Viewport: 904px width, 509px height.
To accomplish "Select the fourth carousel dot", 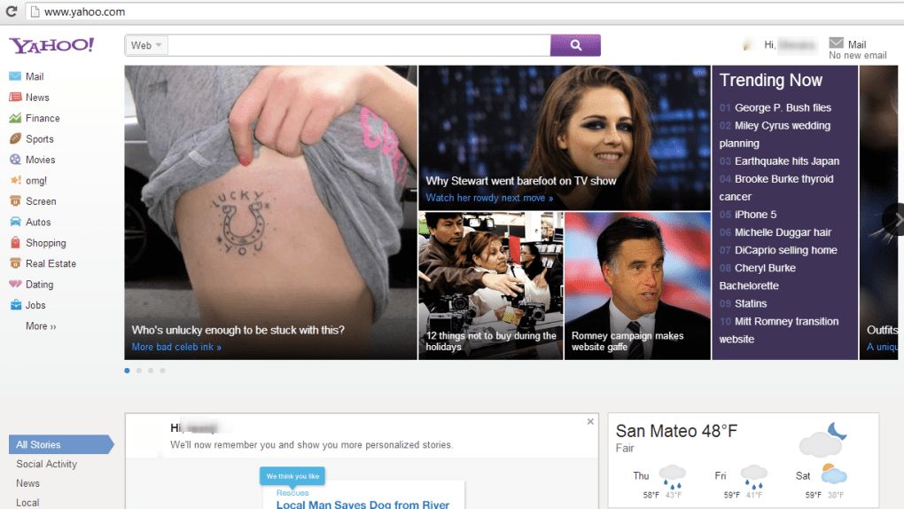I will [162, 371].
